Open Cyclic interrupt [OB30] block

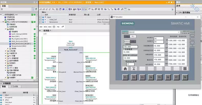click(19, 34)
